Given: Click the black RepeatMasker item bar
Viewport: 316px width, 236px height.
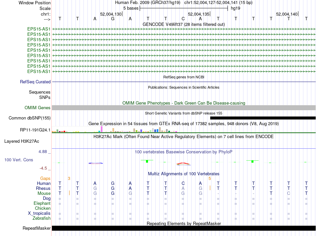Looking at the screenshot, I should click(x=184, y=228).
